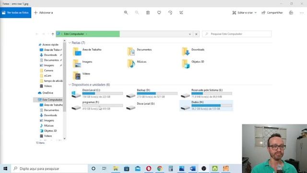
Task: Click the zoom out magnifier icon
Action: tap(137, 12)
